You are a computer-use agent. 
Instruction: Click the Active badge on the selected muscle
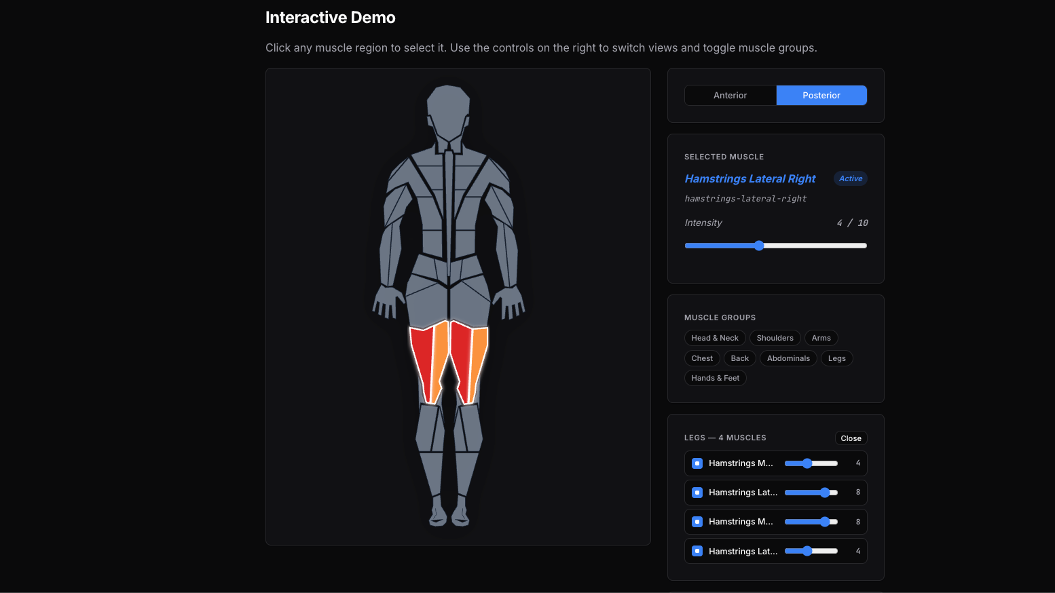tap(850, 178)
